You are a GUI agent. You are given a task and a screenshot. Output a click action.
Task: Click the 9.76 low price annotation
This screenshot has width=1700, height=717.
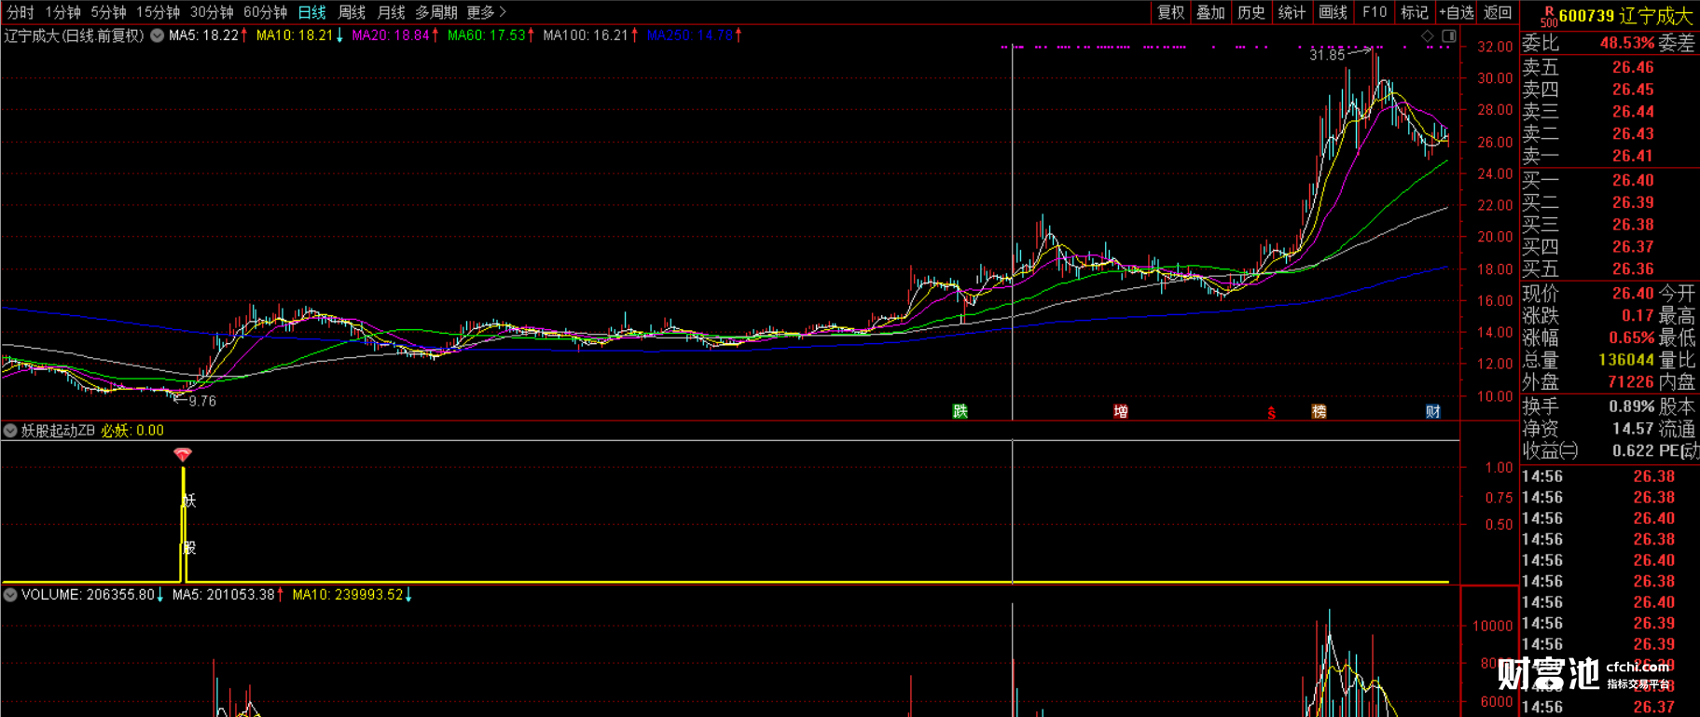(202, 401)
